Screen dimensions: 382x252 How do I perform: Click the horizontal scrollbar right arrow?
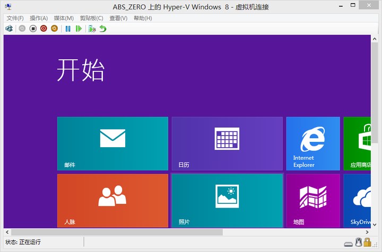click(x=367, y=232)
